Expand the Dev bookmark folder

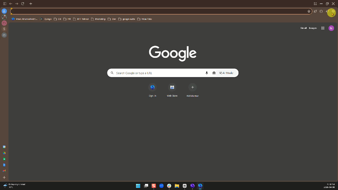(112, 19)
